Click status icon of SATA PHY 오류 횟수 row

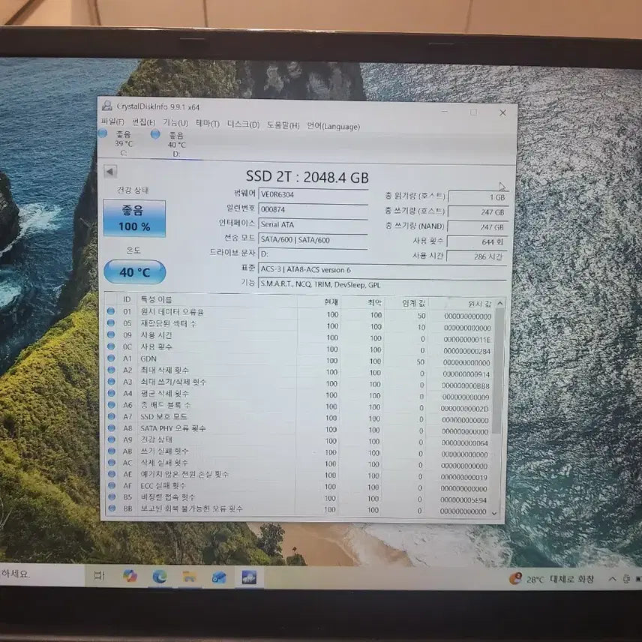point(110,427)
